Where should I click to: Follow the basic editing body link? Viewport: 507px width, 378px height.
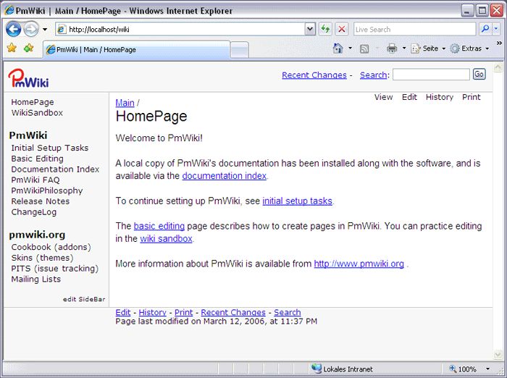click(x=159, y=226)
